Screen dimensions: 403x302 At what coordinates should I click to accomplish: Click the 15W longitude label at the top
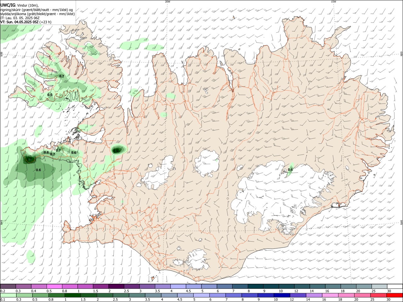[x=333, y=2]
